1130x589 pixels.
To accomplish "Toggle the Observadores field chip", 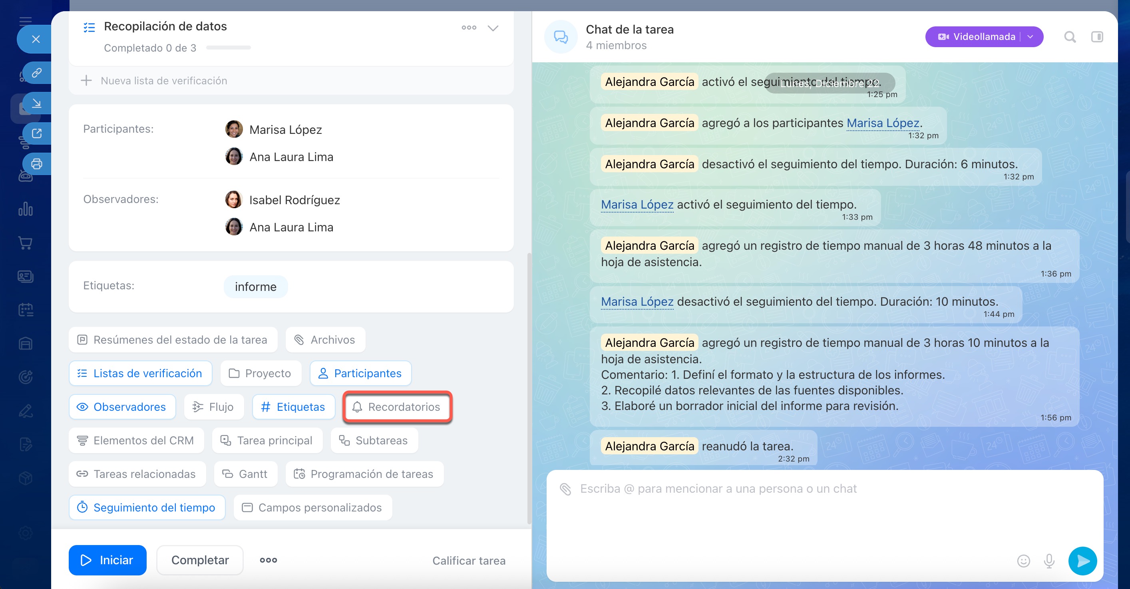I will coord(122,406).
